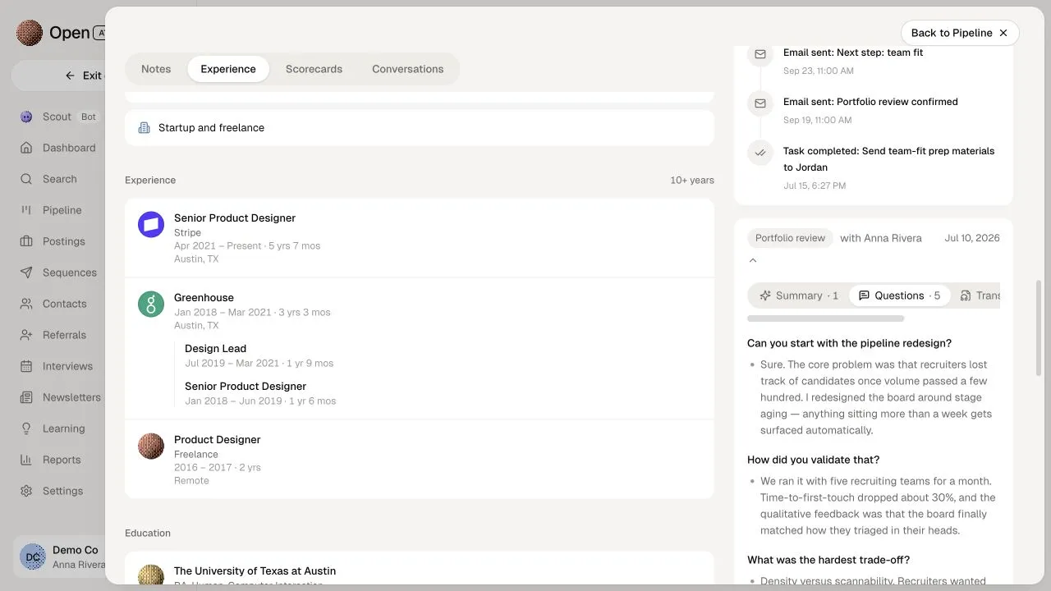
Task: Click the Postings briefcase icon
Action: coord(26,241)
